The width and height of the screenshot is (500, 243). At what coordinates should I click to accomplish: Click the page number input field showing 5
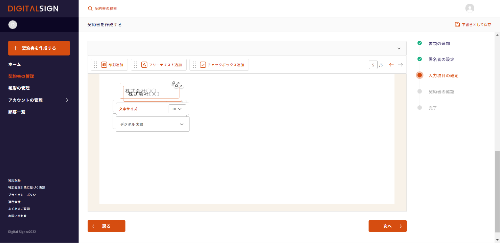pos(373,65)
